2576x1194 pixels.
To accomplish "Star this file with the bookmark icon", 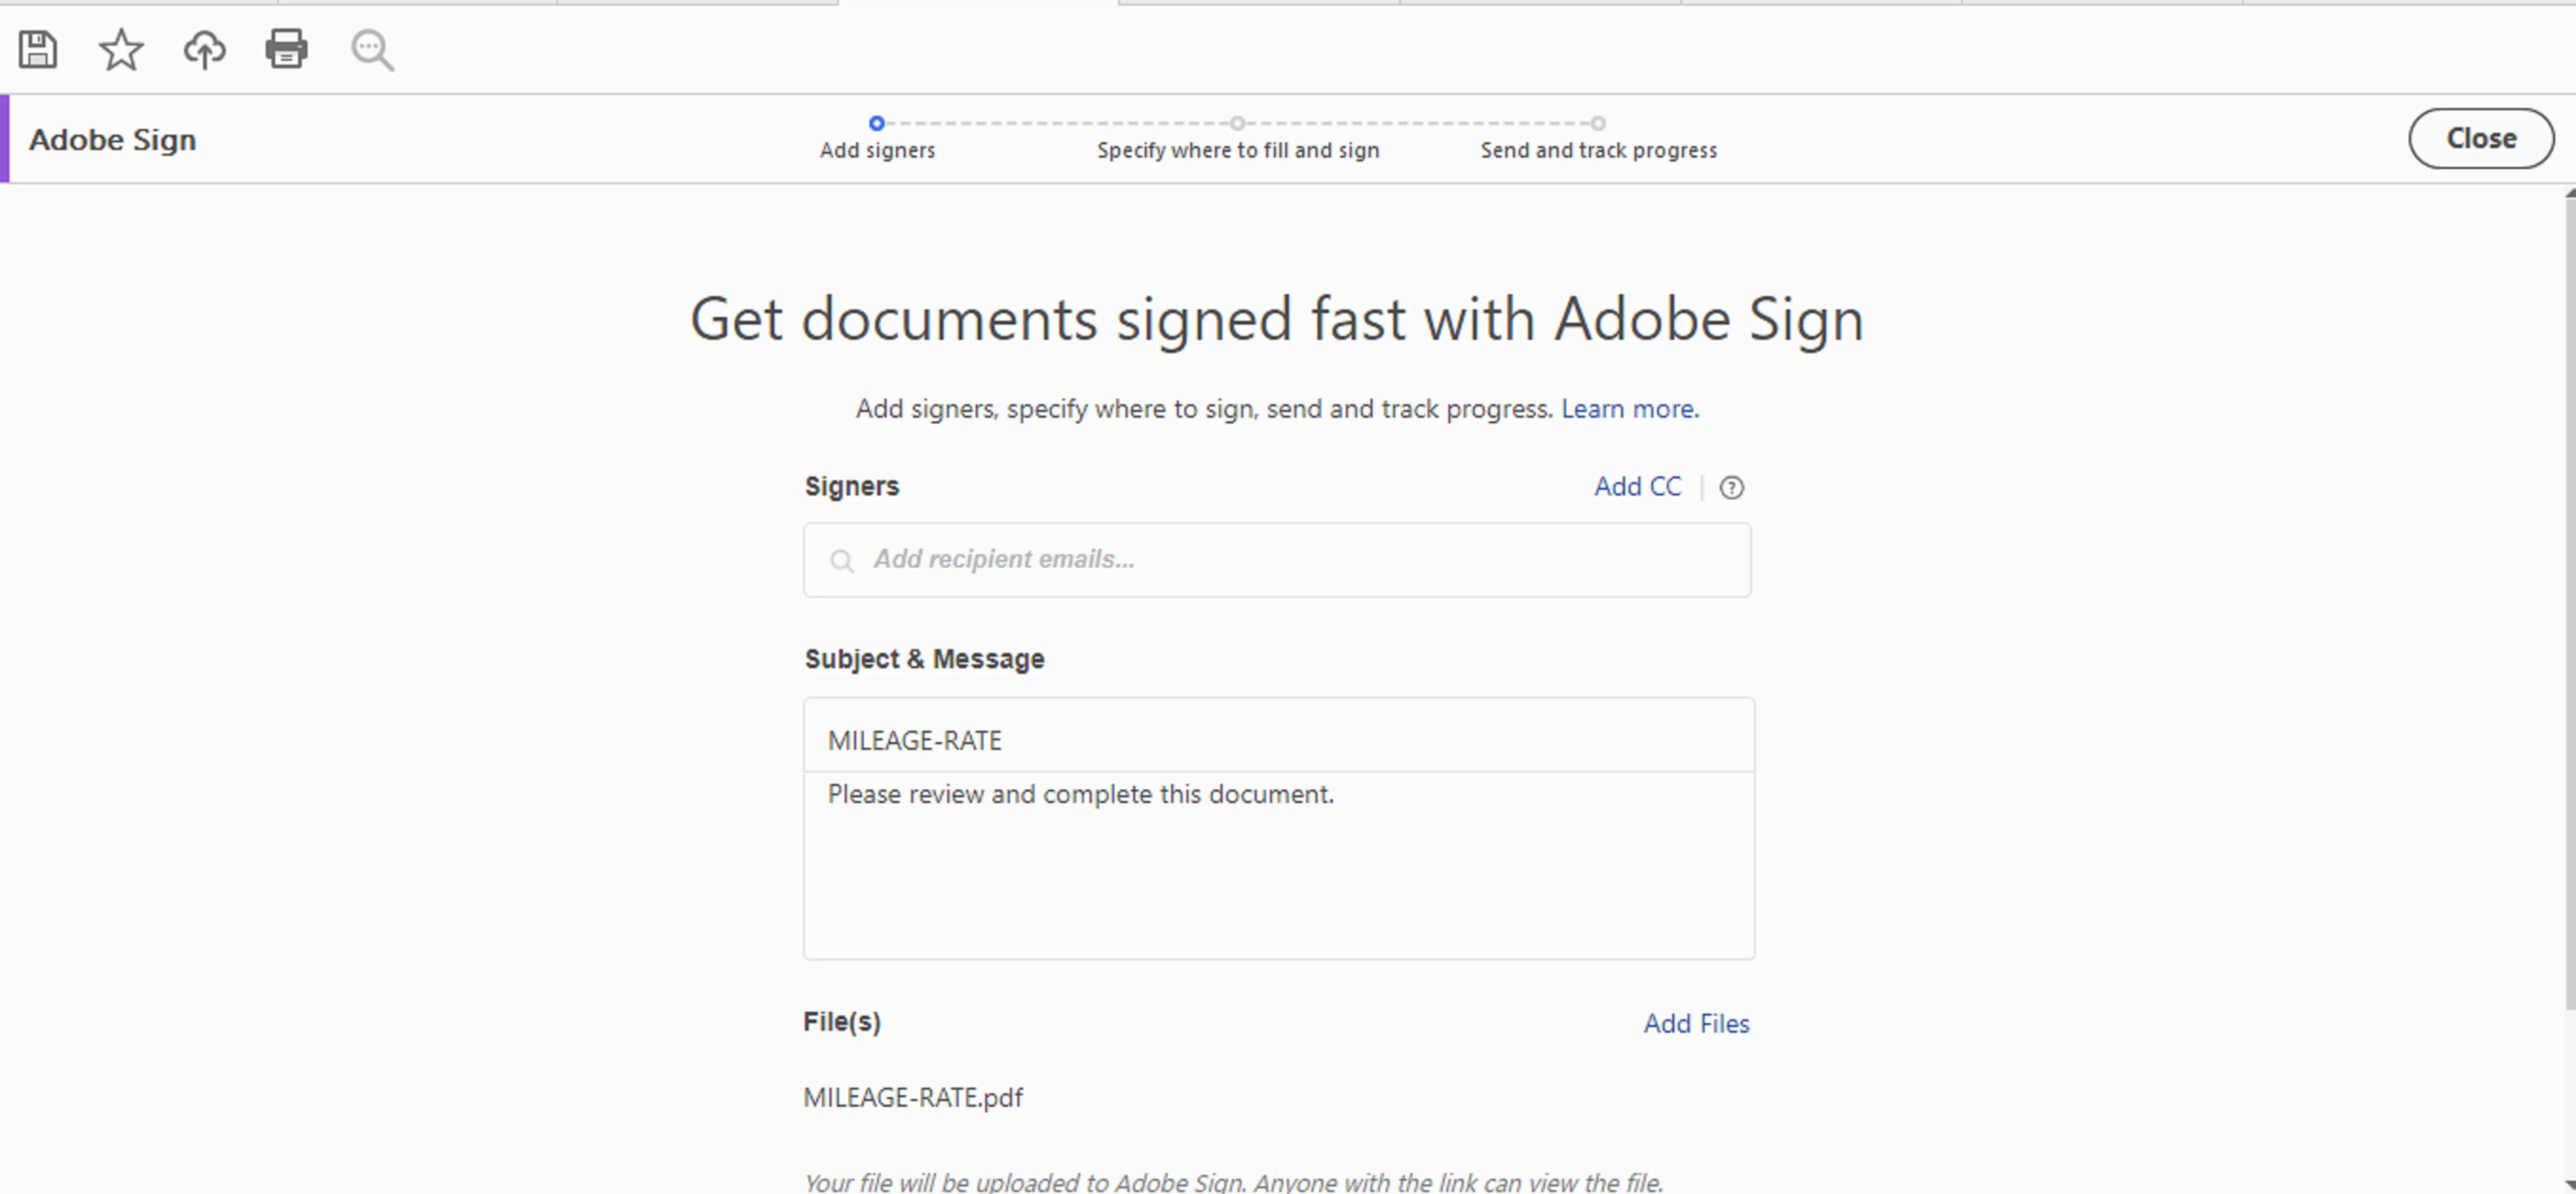I will coord(121,49).
